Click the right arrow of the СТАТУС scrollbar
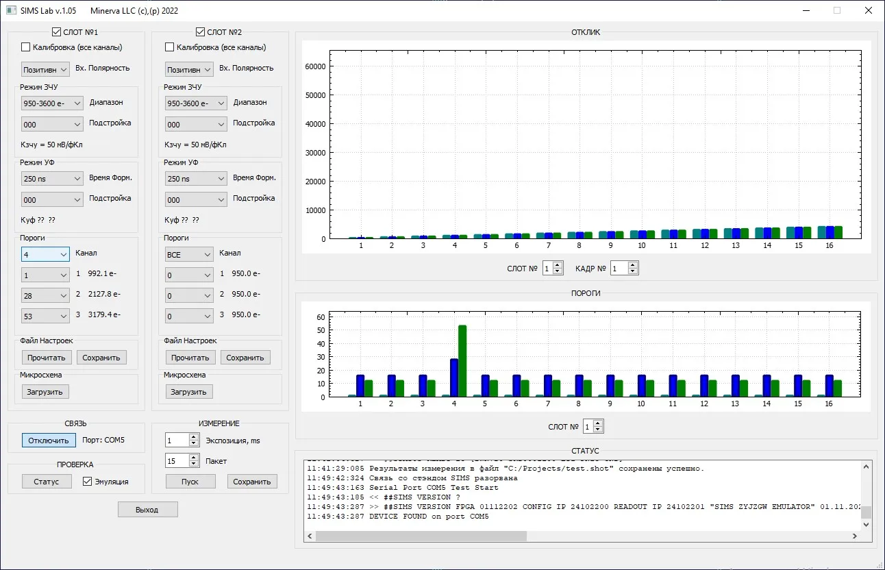The image size is (885, 570). (853, 536)
